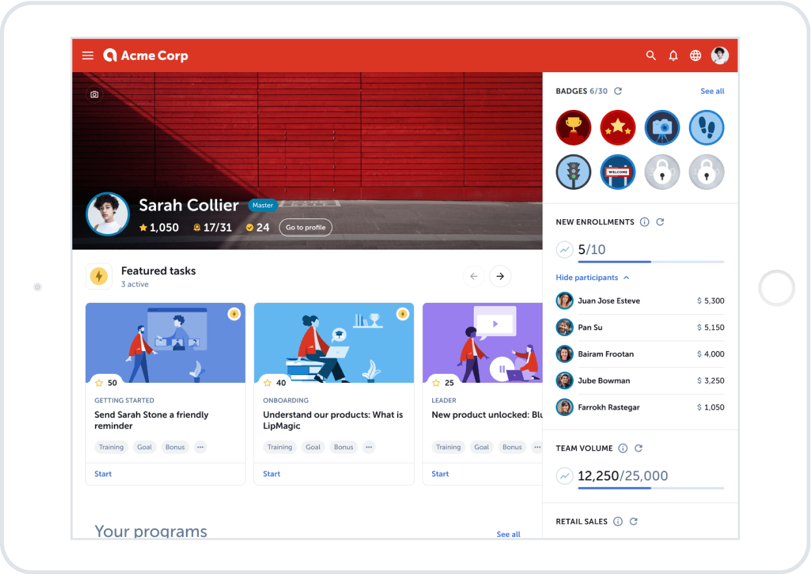Open the search icon in header
This screenshot has height=574, width=811.
[x=651, y=56]
